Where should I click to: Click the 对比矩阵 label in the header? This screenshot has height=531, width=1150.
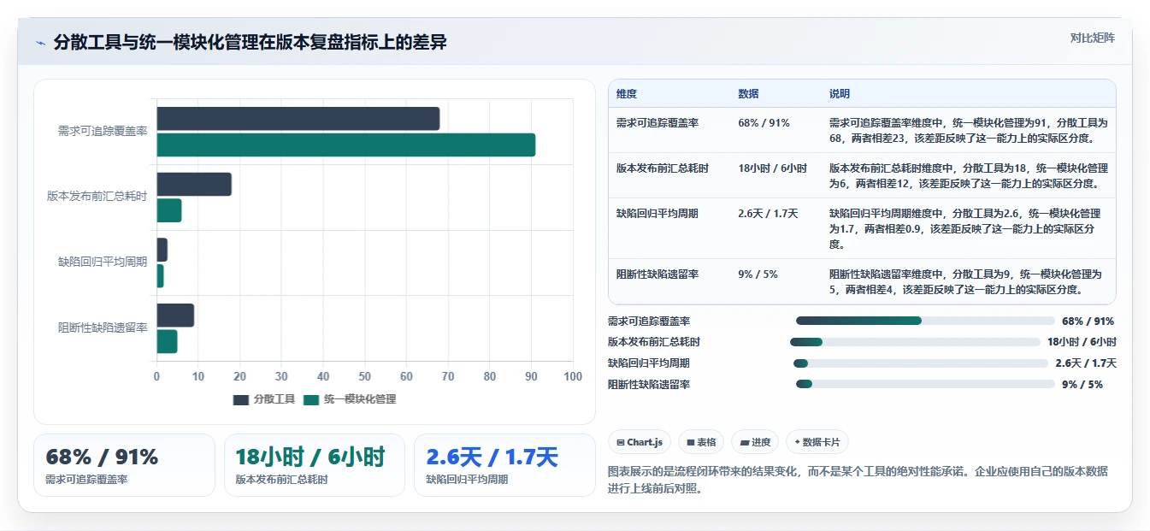coord(1093,38)
